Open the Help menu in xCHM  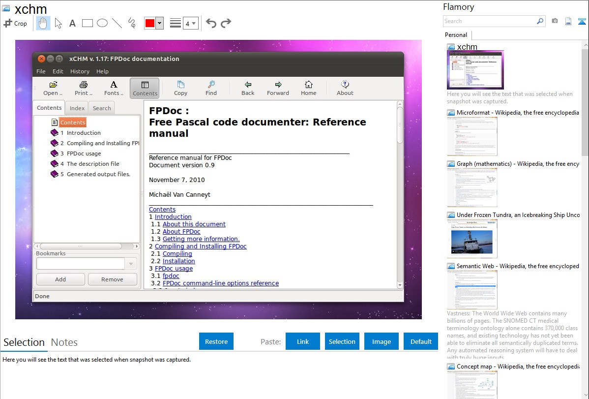(102, 71)
